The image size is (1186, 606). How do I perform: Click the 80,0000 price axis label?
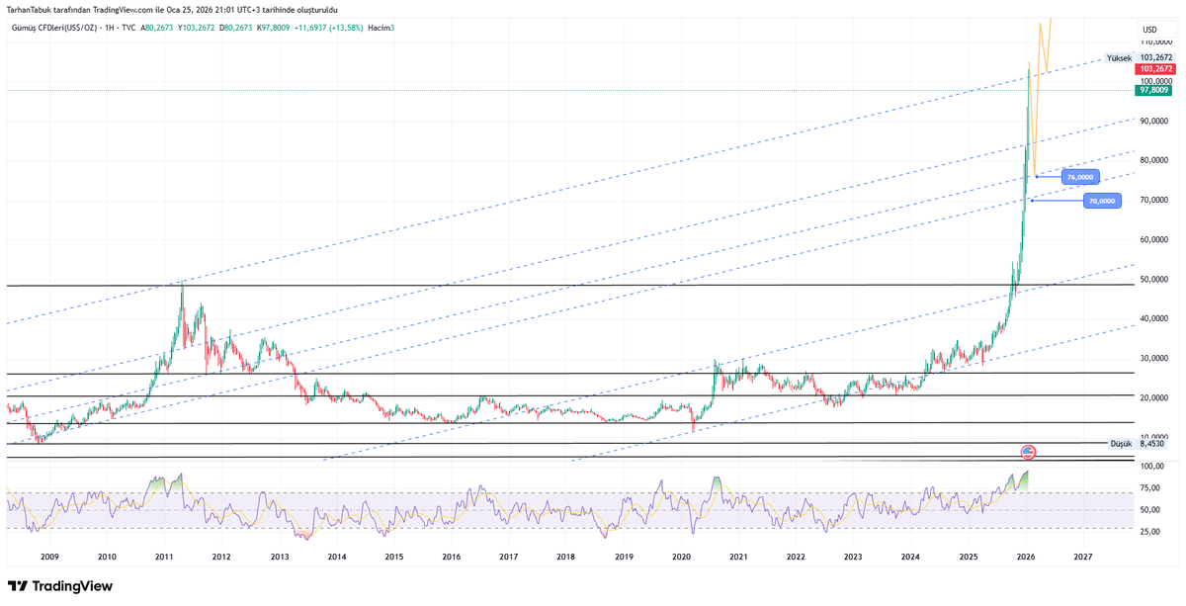[x=1155, y=160]
